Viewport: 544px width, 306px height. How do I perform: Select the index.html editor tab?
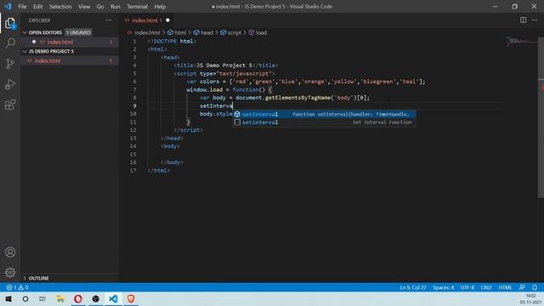[x=148, y=20]
